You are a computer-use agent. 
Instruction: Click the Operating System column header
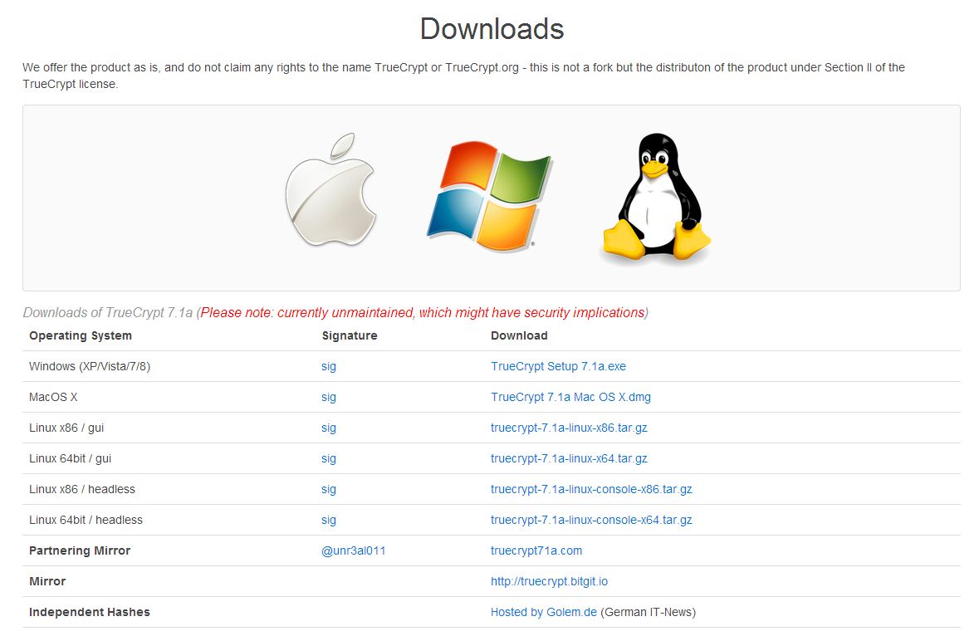coord(81,335)
